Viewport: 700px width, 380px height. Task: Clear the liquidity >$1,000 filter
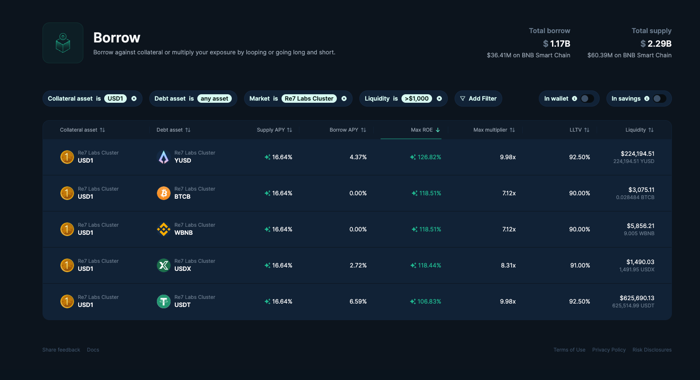pyautogui.click(x=439, y=99)
